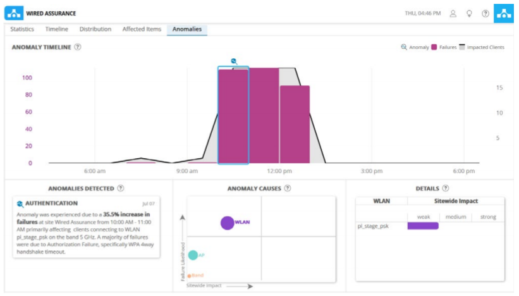Click the WIRED ASSURANCE title text
This screenshot has height=296, width=519.
pyautogui.click(x=51, y=13)
